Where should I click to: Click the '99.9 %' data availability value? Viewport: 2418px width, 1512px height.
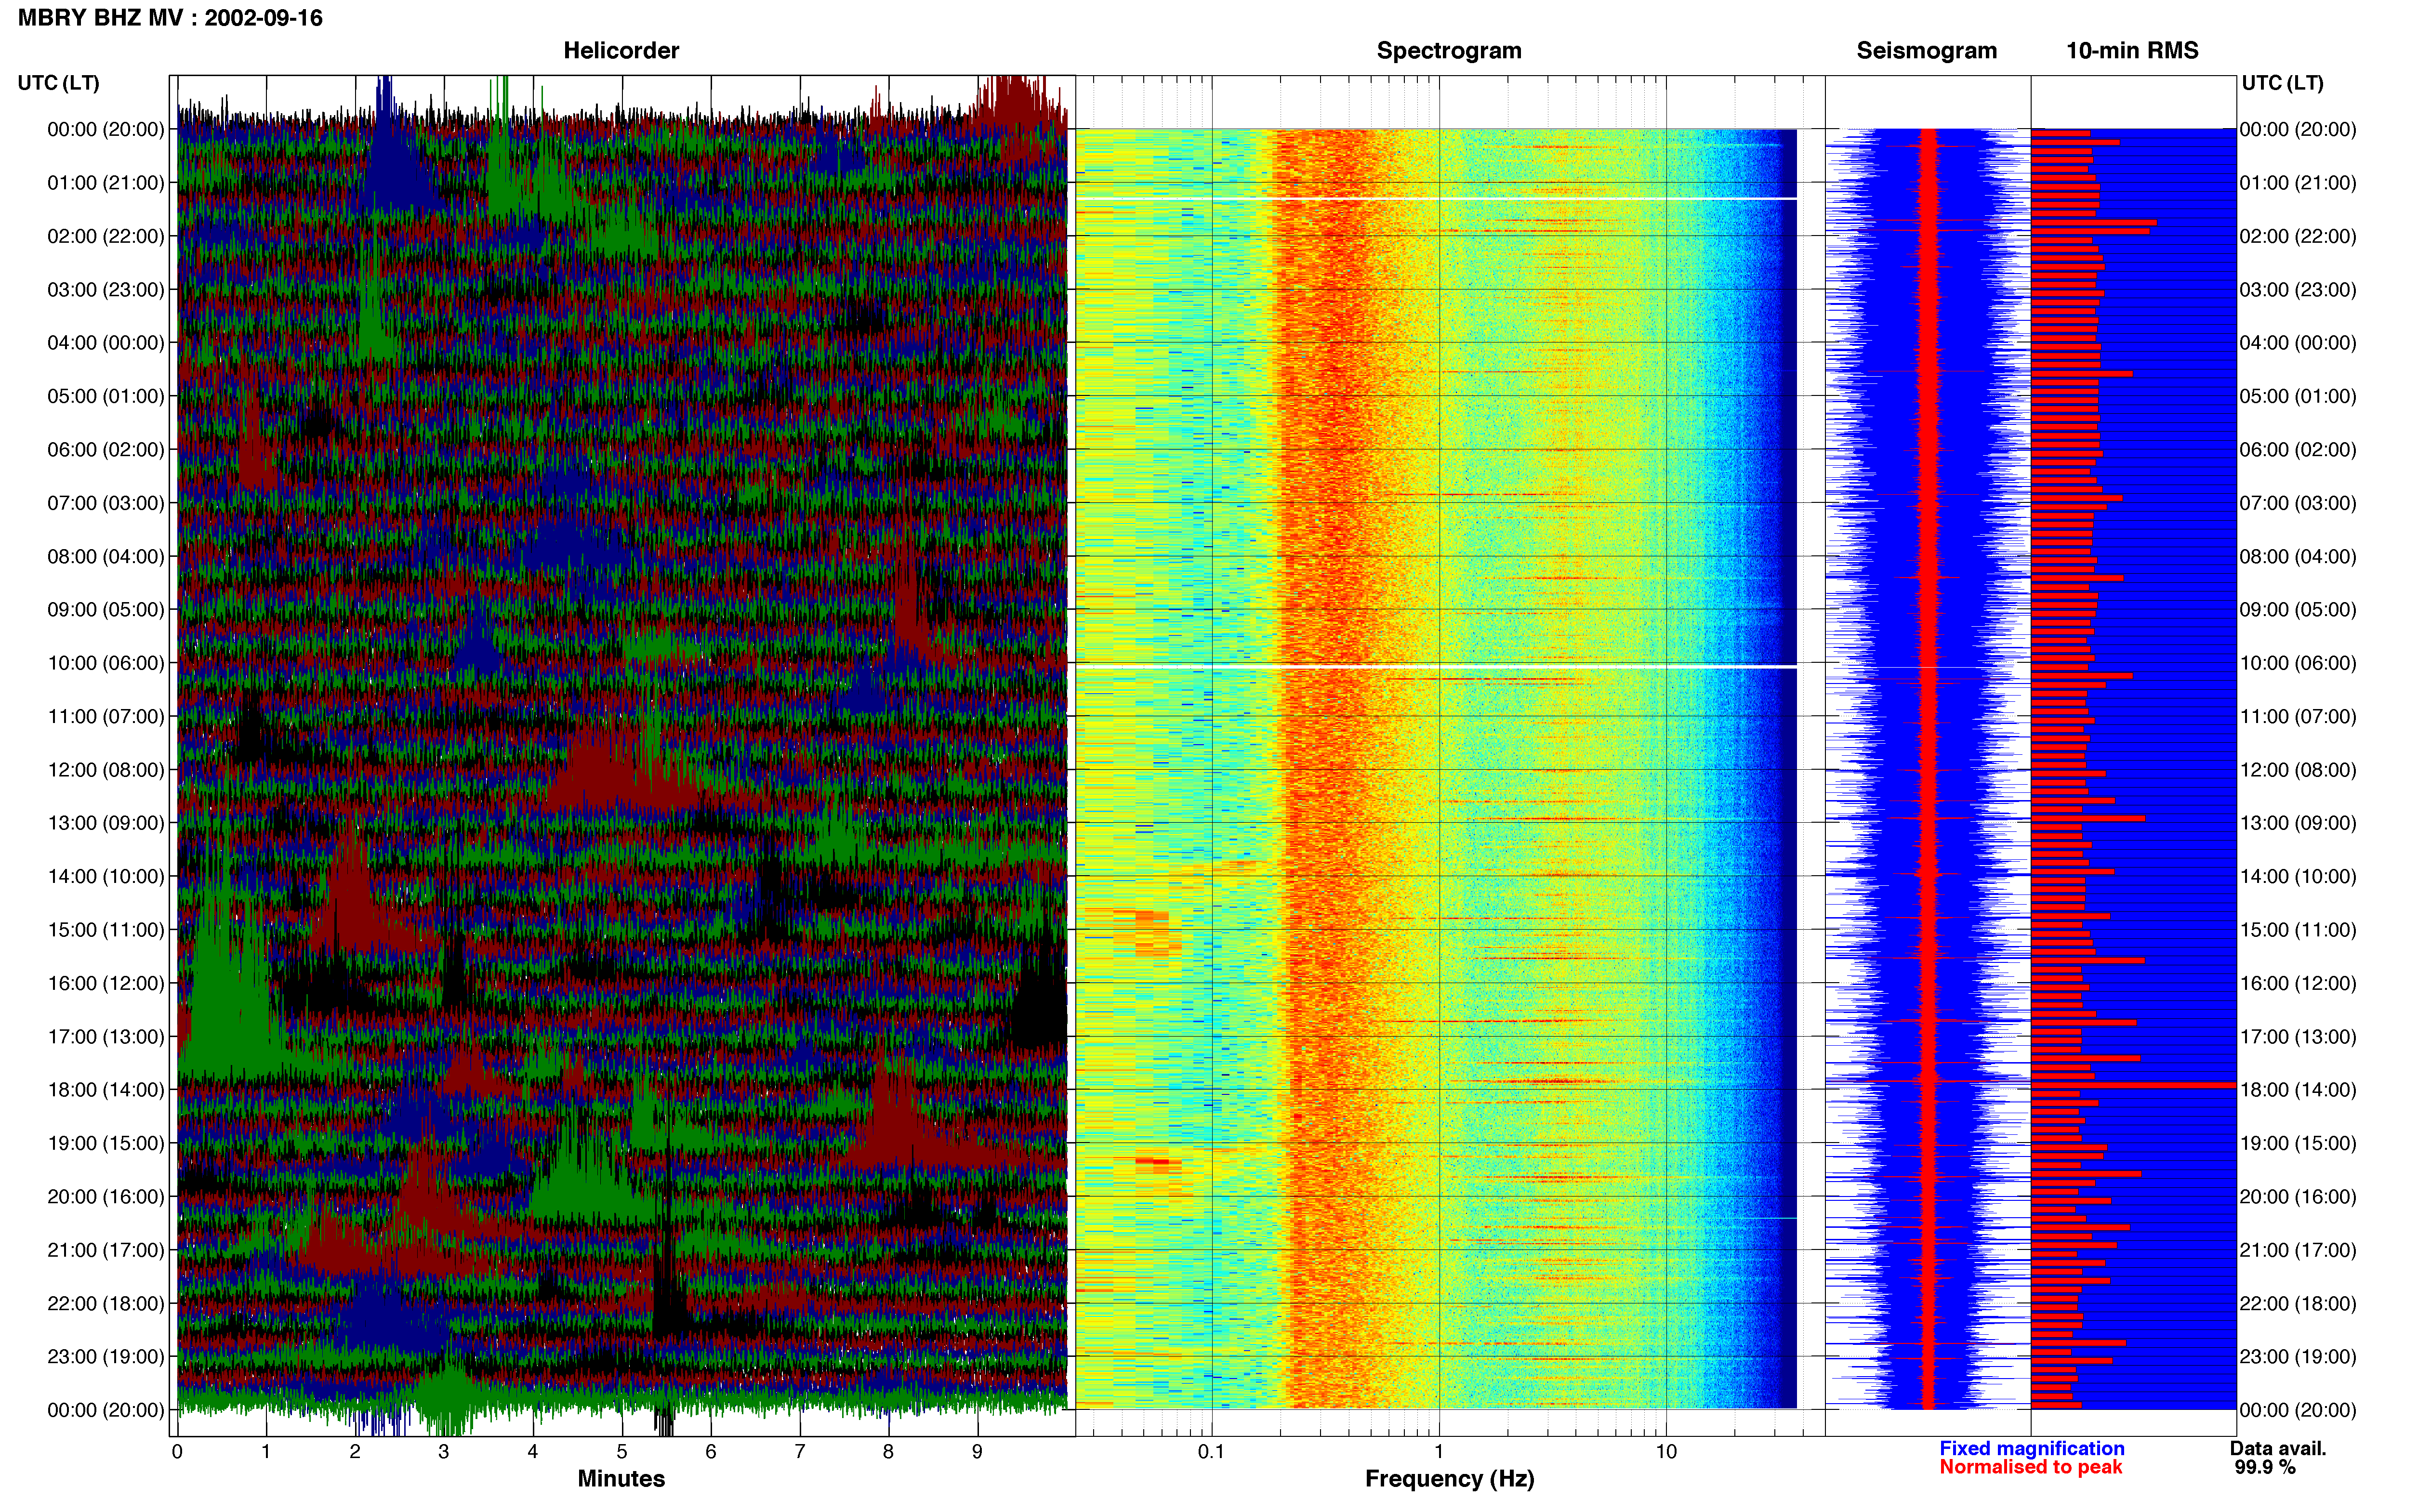point(2265,1467)
